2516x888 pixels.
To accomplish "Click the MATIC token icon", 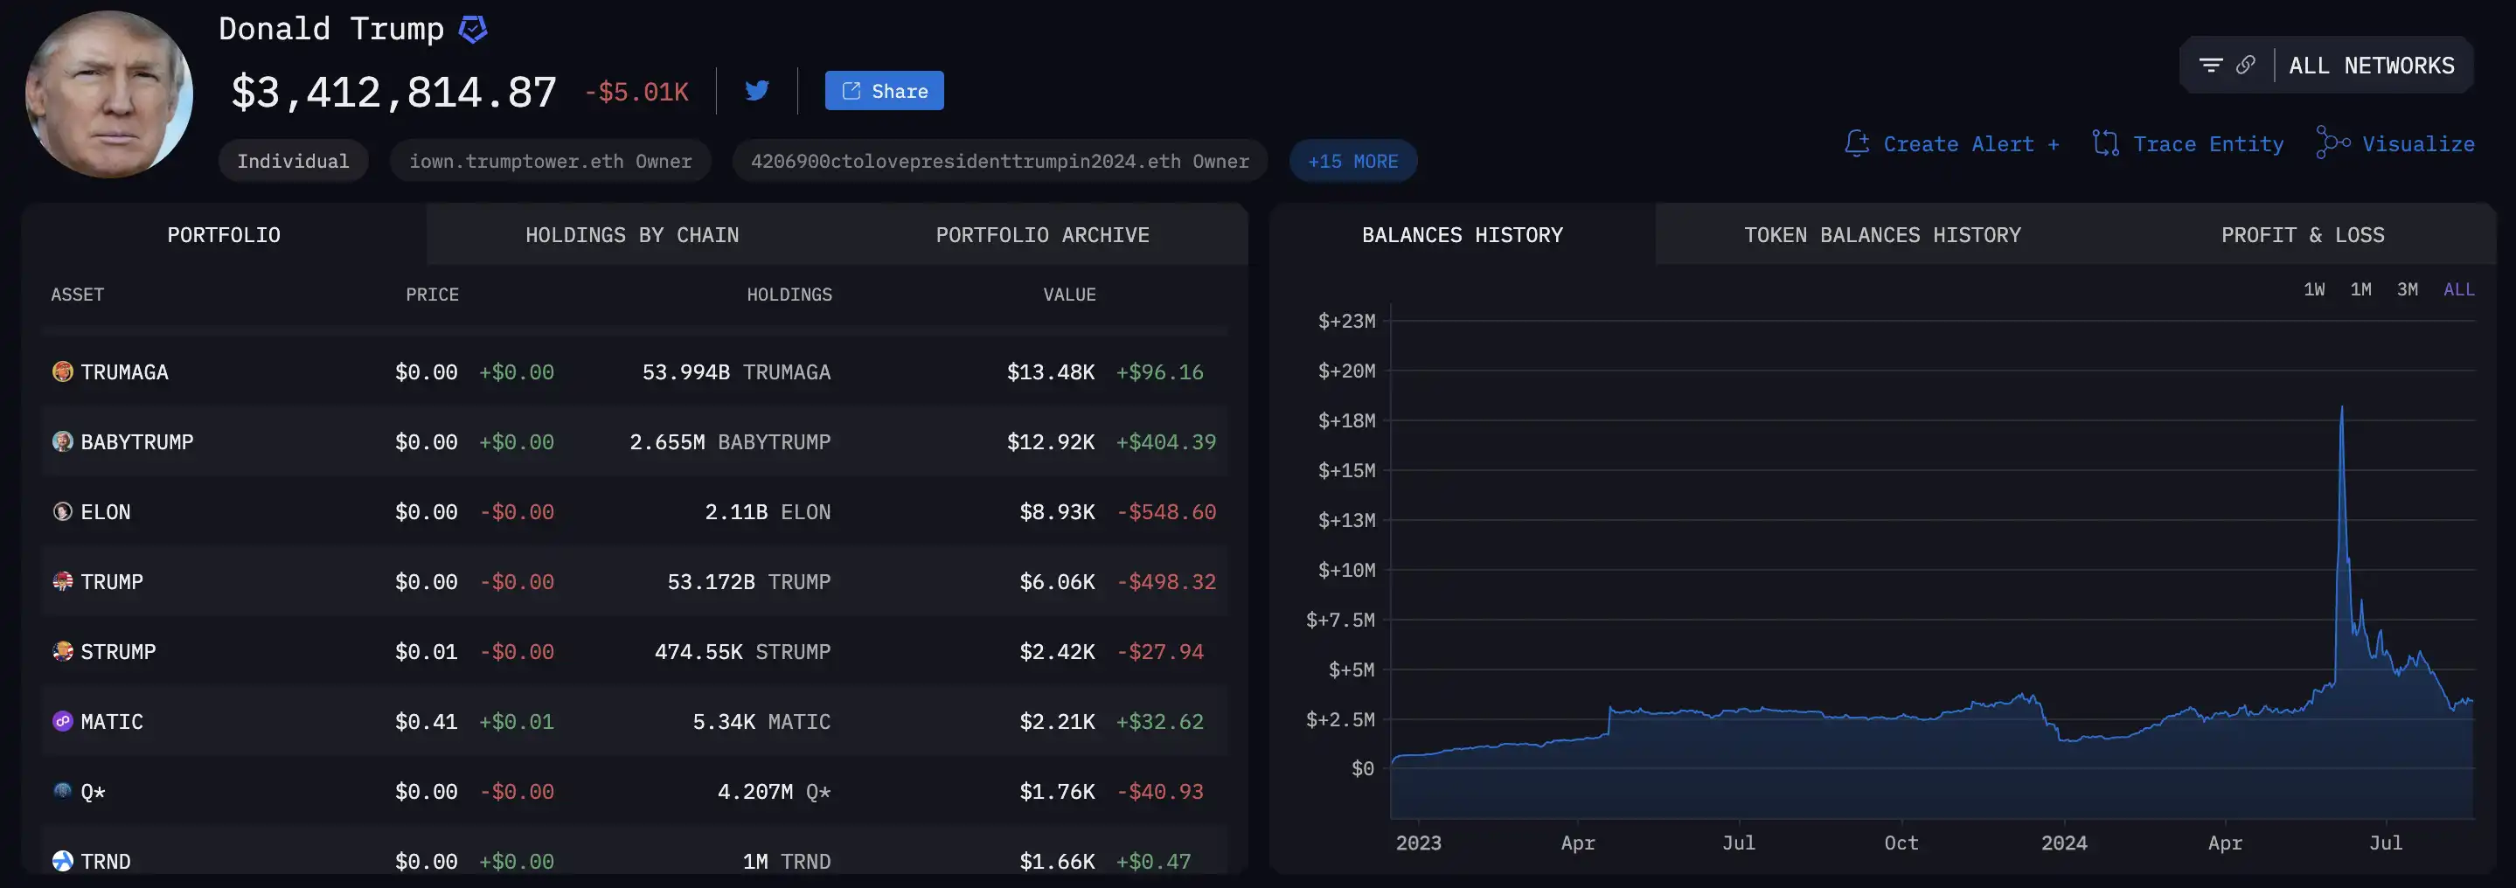I will click(x=63, y=722).
